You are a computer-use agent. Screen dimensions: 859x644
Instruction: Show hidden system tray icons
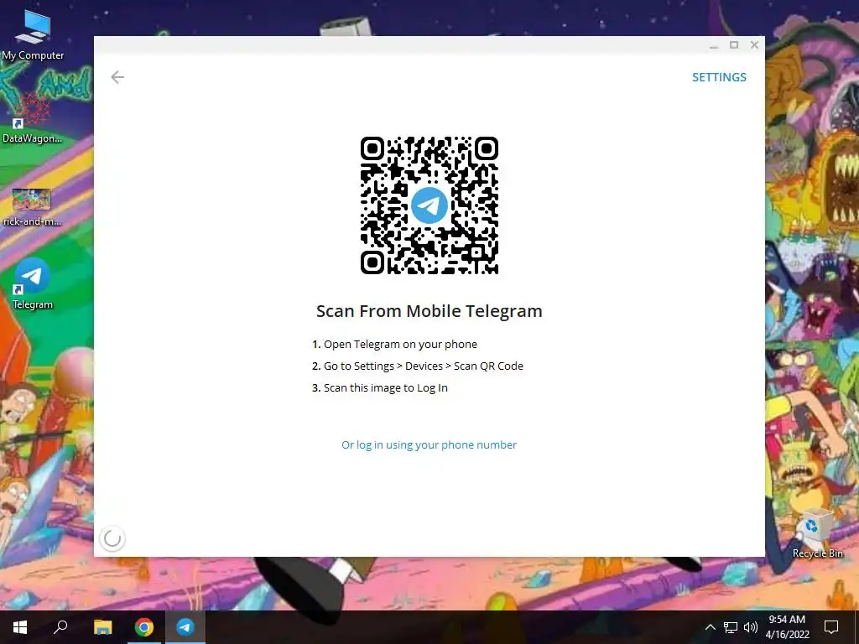pos(710,627)
